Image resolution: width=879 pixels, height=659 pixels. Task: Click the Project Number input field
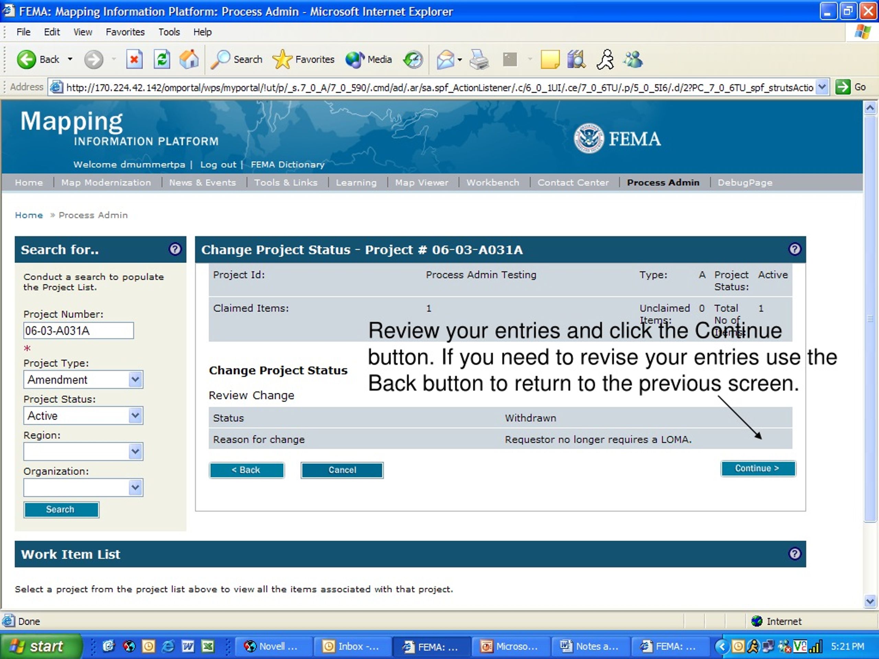click(x=78, y=331)
